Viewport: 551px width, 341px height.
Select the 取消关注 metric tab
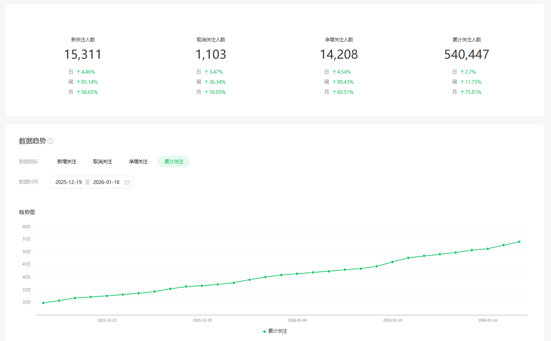pyautogui.click(x=102, y=162)
